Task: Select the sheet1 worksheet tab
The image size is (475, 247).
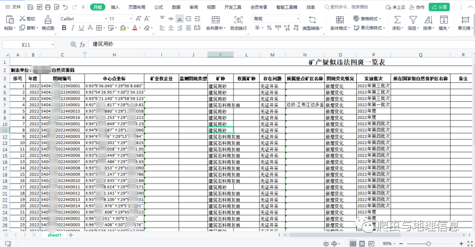Action: click(55, 235)
